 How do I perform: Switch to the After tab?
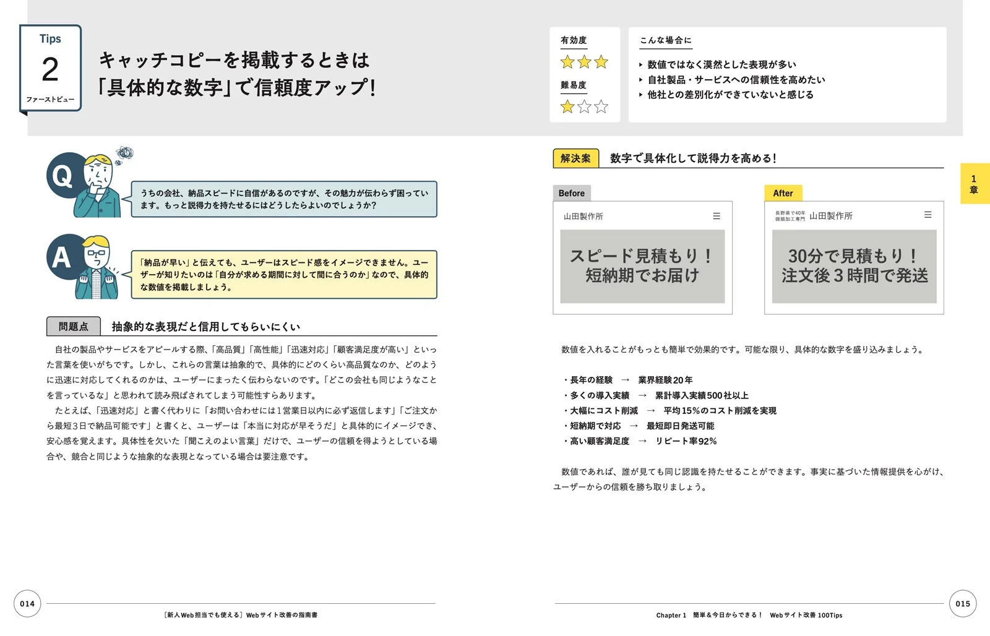[783, 193]
